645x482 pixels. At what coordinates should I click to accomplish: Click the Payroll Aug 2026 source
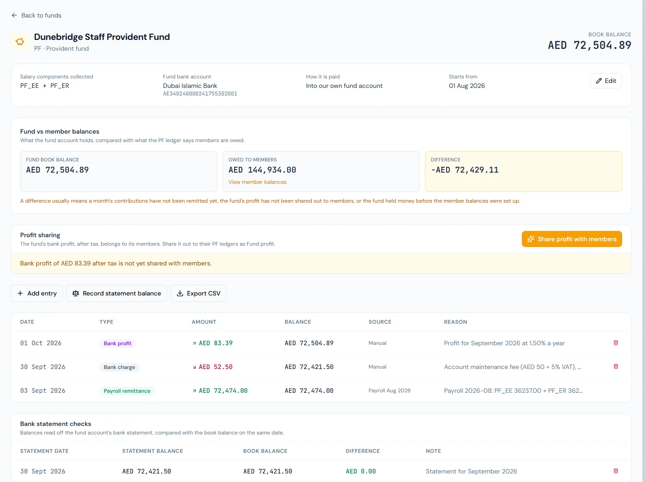[390, 391]
